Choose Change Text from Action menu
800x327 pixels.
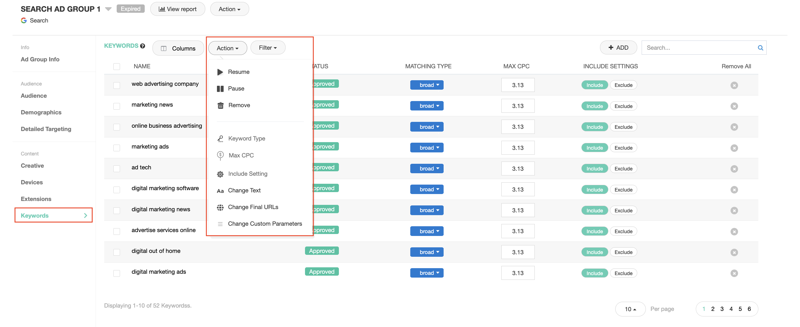[x=244, y=190]
